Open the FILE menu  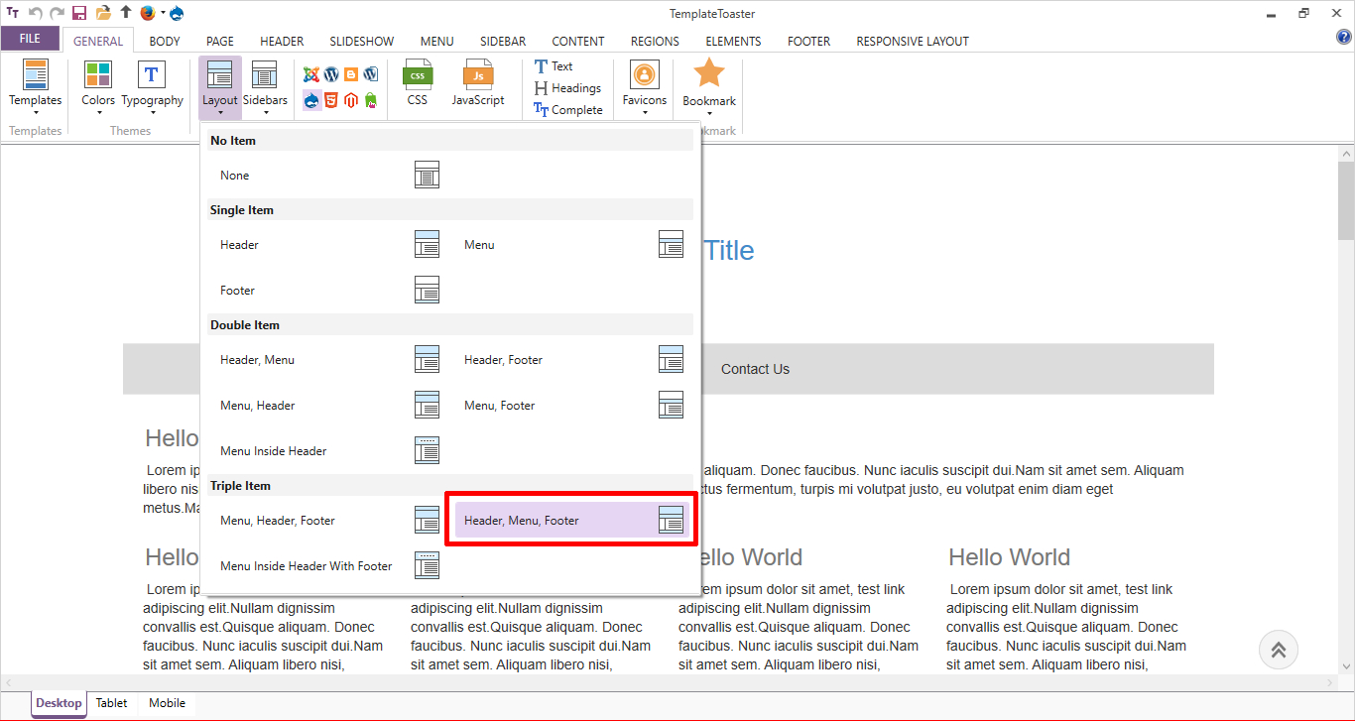pyautogui.click(x=30, y=39)
